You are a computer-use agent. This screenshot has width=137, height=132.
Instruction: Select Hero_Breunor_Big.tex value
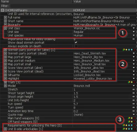tap(88, 57)
